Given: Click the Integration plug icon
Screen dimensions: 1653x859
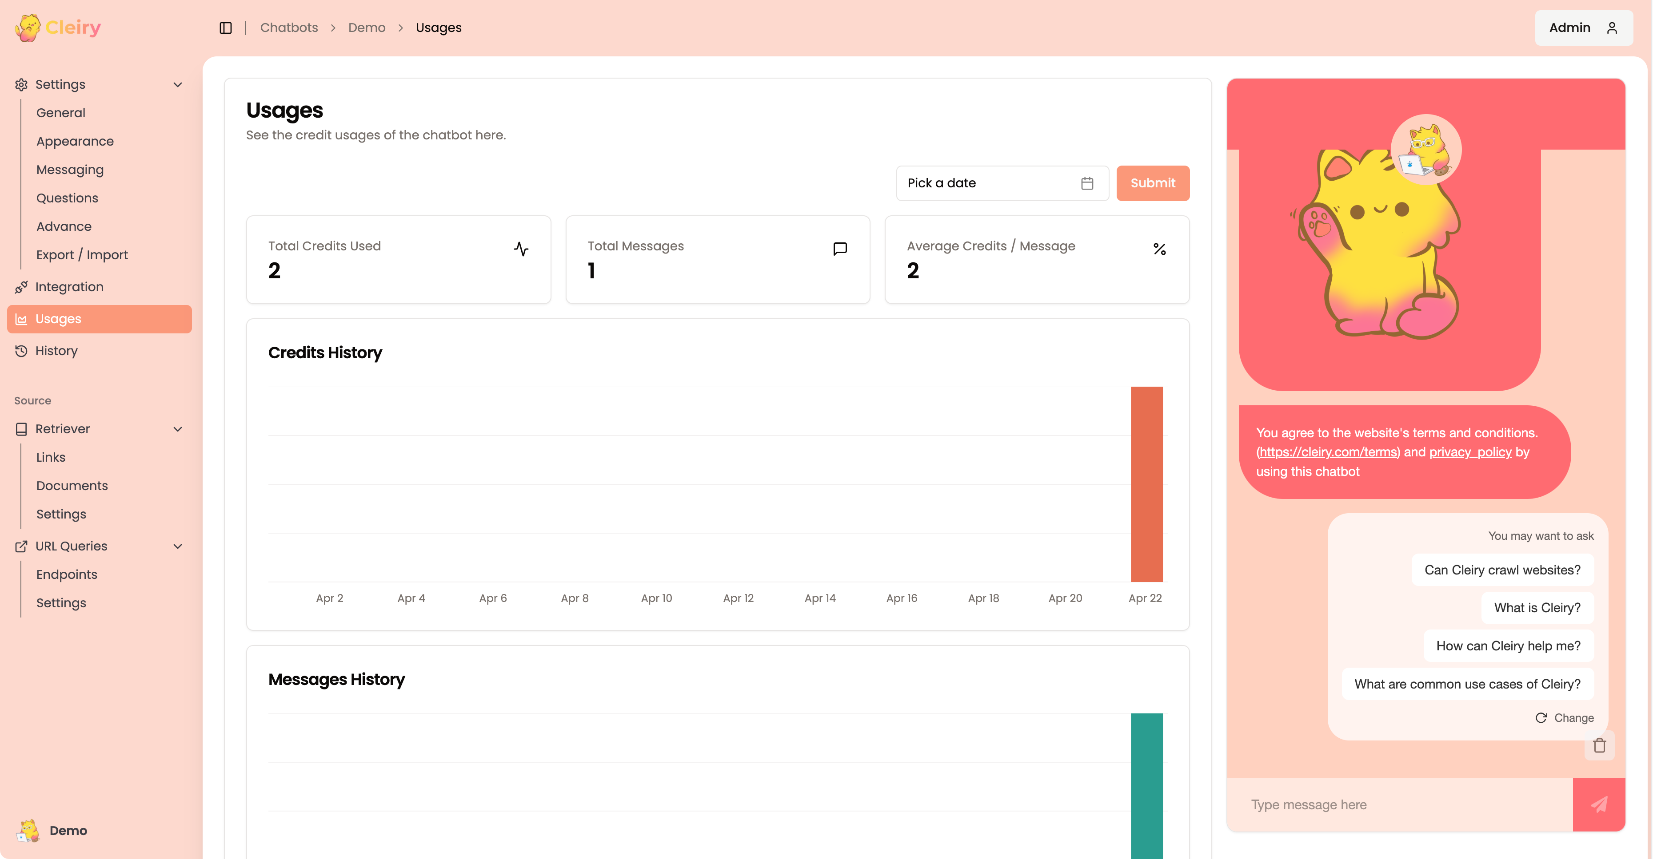Looking at the screenshot, I should pyautogui.click(x=21, y=286).
